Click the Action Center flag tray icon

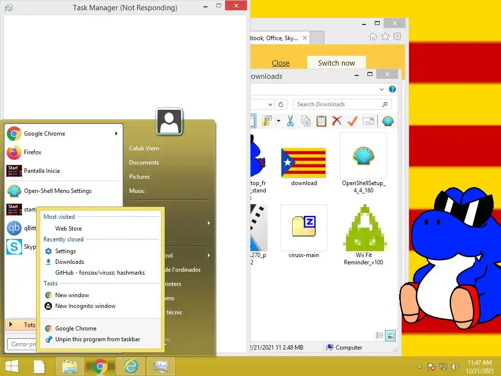tap(431, 367)
